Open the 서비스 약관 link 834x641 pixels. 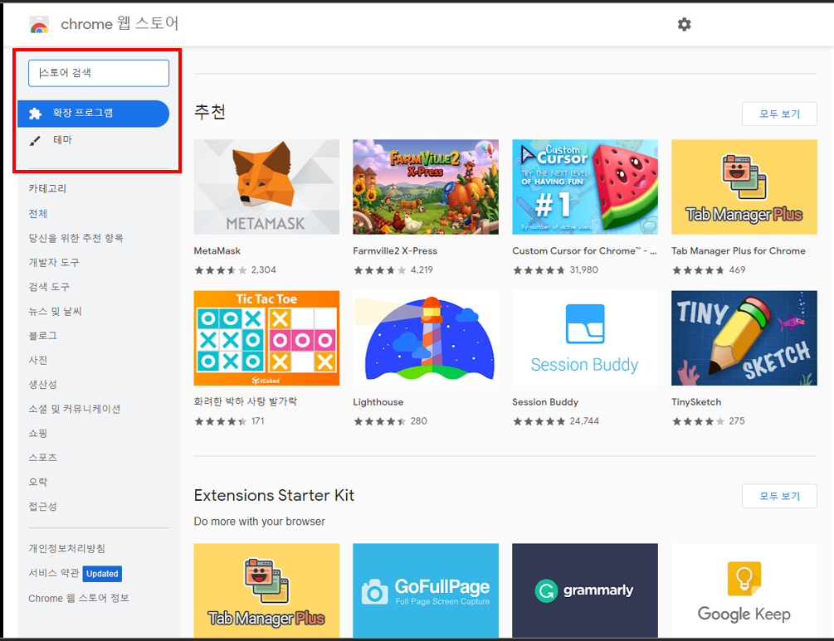click(54, 573)
